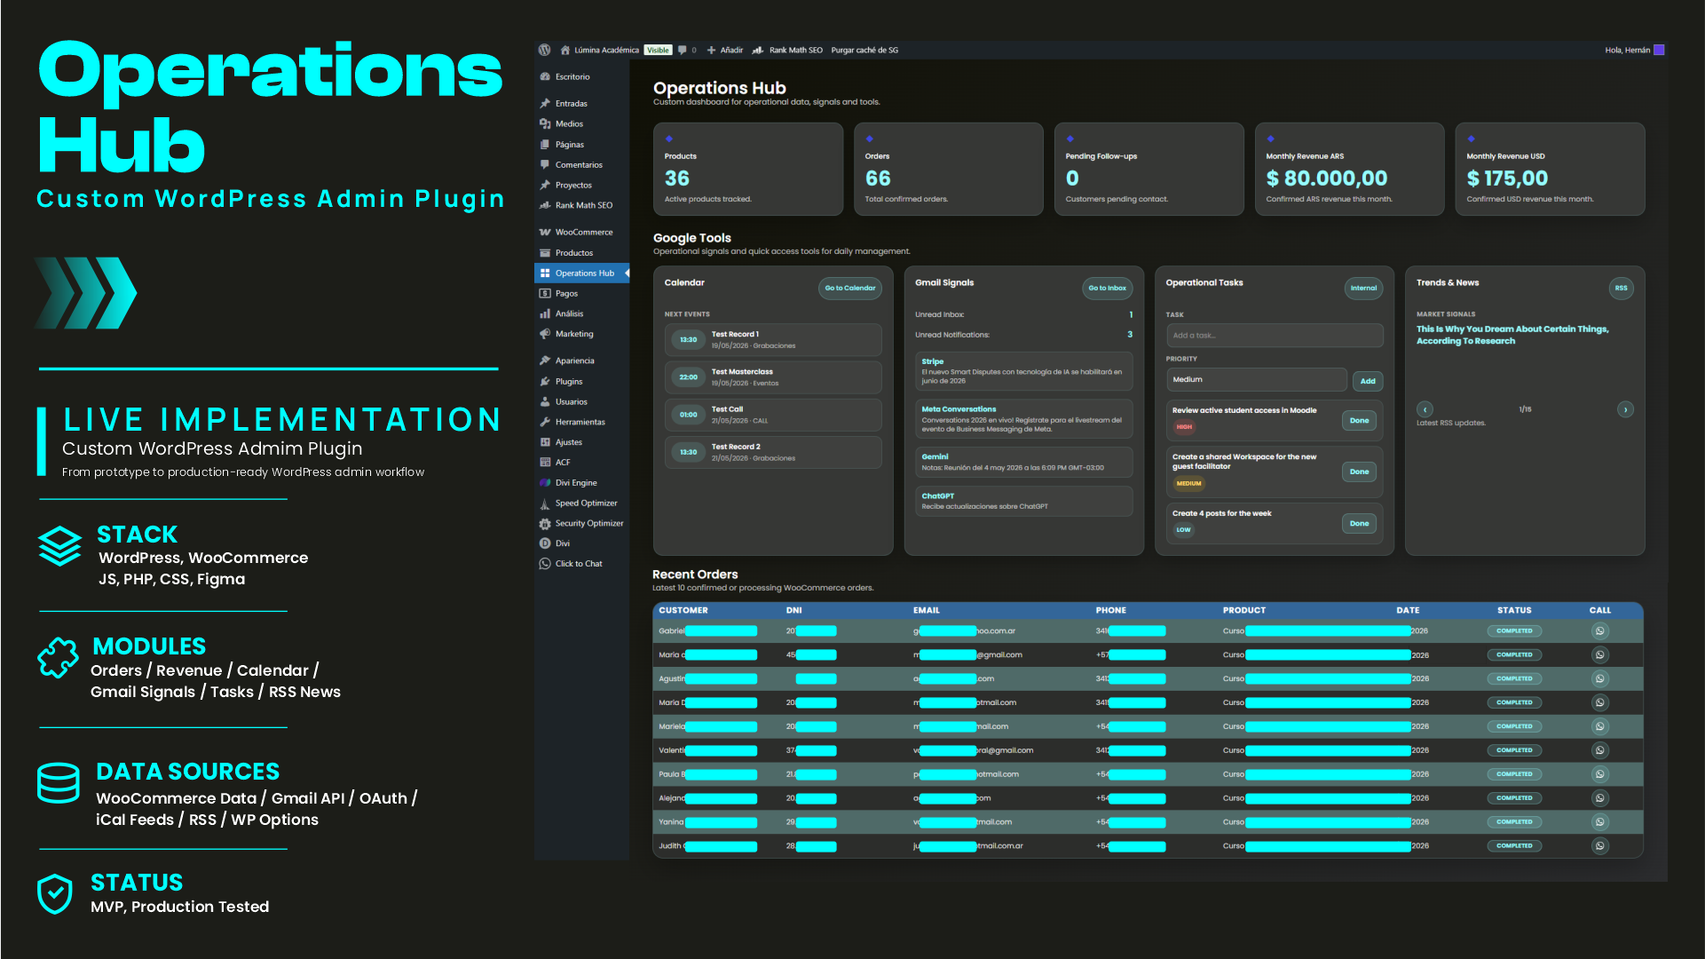Sort by the Customer column header
Viewport: 1705px width, 959px height.
point(683,611)
